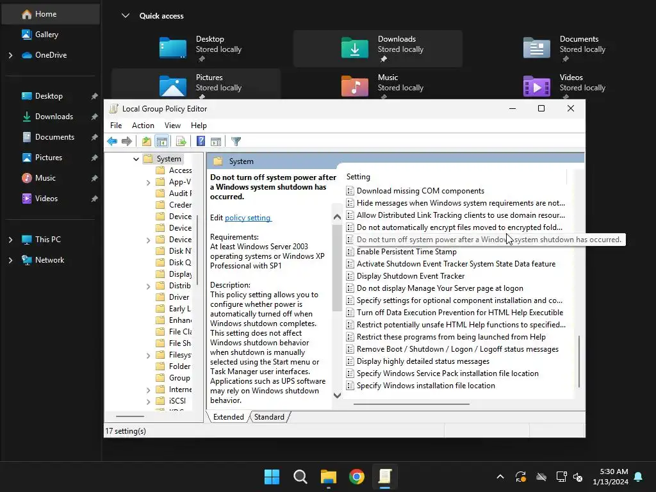
Task: Click Group Policy Editor taskbar icon
Action: tap(385, 477)
